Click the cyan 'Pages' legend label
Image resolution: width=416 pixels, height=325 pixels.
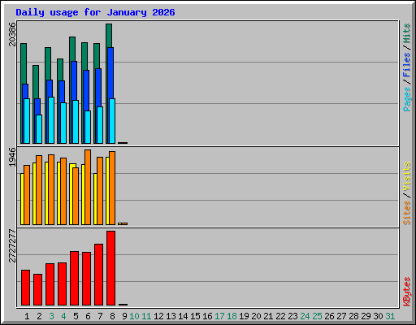406,99
